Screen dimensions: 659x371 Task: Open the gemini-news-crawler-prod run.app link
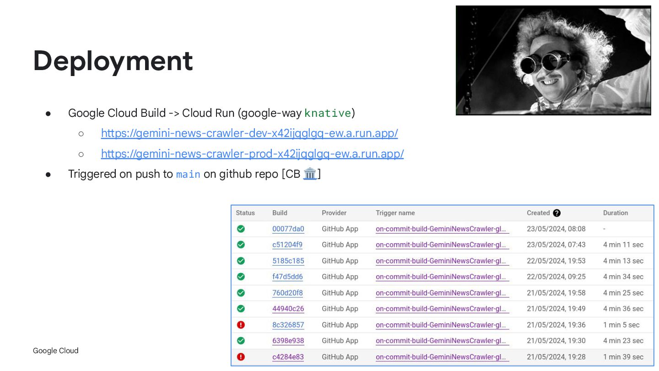252,153
